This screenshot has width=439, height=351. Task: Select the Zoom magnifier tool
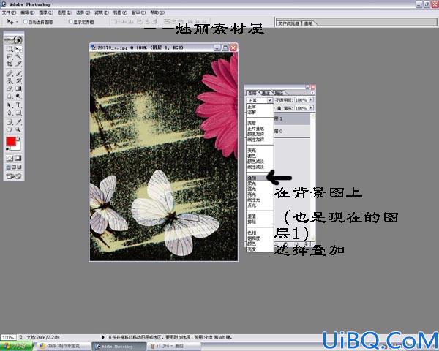click(x=18, y=129)
